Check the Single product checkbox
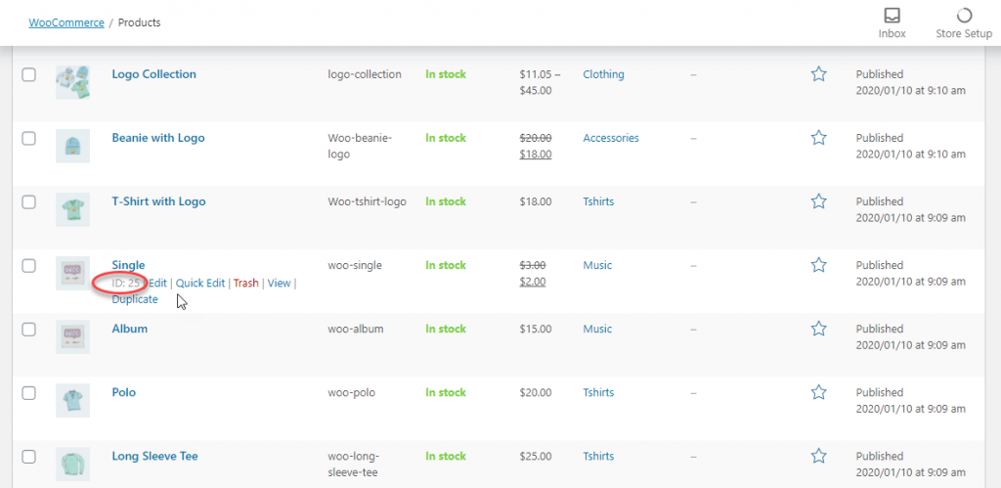Image resolution: width=1001 pixels, height=488 pixels. (28, 265)
